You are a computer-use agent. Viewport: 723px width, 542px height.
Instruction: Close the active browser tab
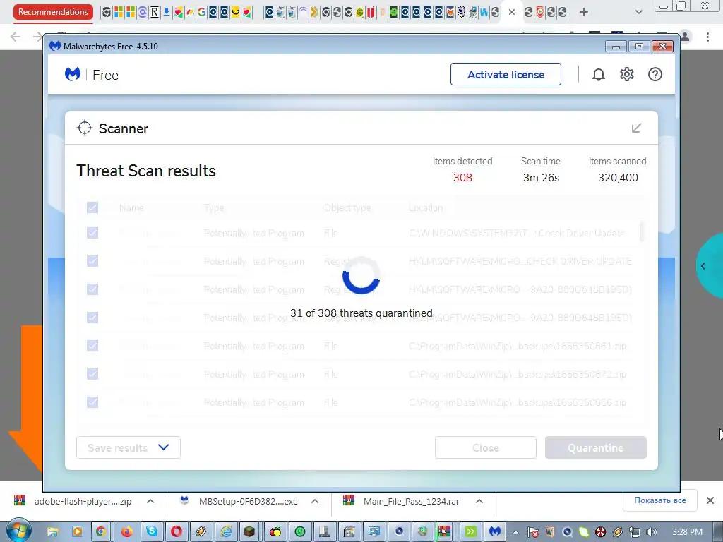pos(511,13)
